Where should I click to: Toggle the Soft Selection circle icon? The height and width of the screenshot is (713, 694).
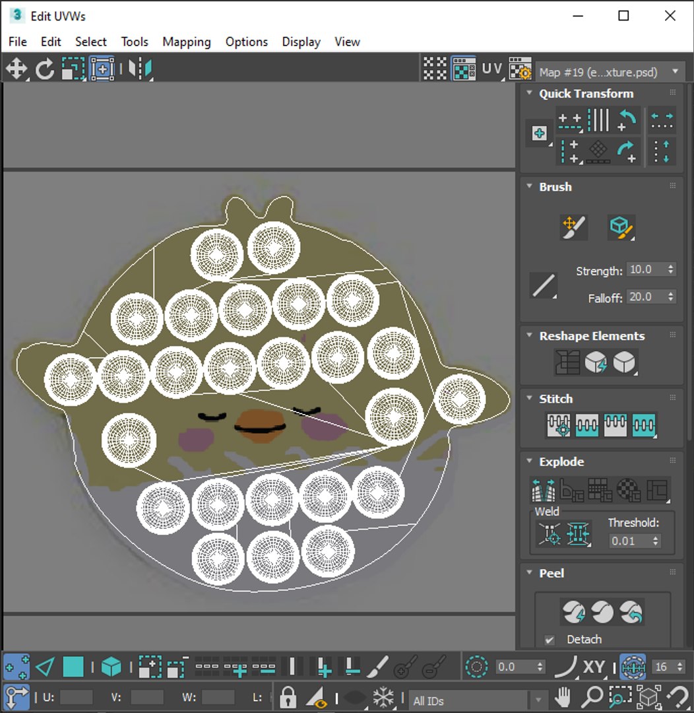[x=476, y=667]
